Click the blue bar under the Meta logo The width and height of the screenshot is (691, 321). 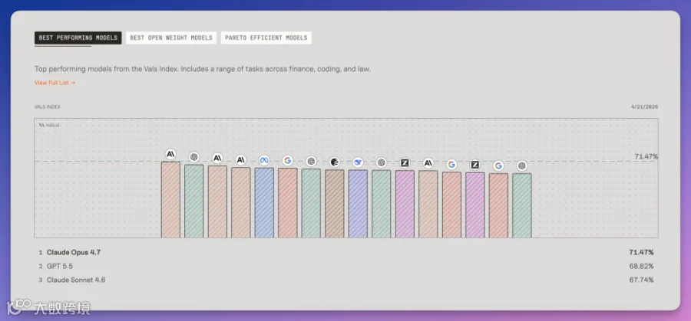pos(264,203)
